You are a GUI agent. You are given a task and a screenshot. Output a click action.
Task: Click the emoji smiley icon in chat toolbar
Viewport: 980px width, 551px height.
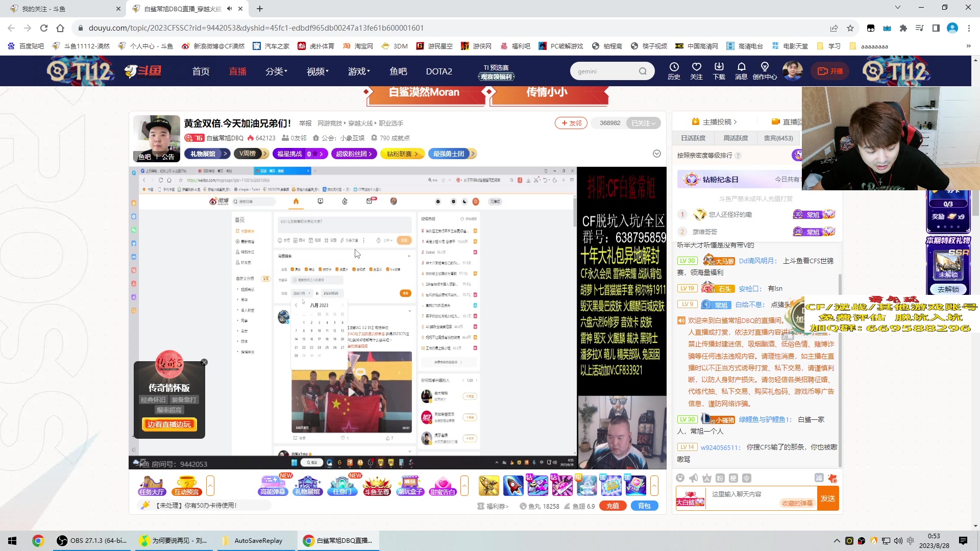click(x=680, y=478)
